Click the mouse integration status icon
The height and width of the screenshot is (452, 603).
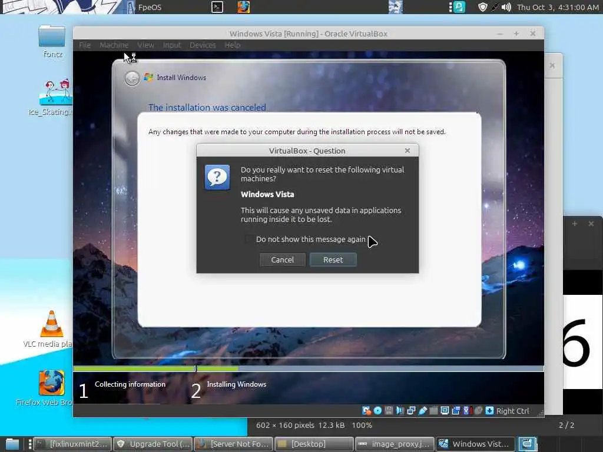pos(478,411)
